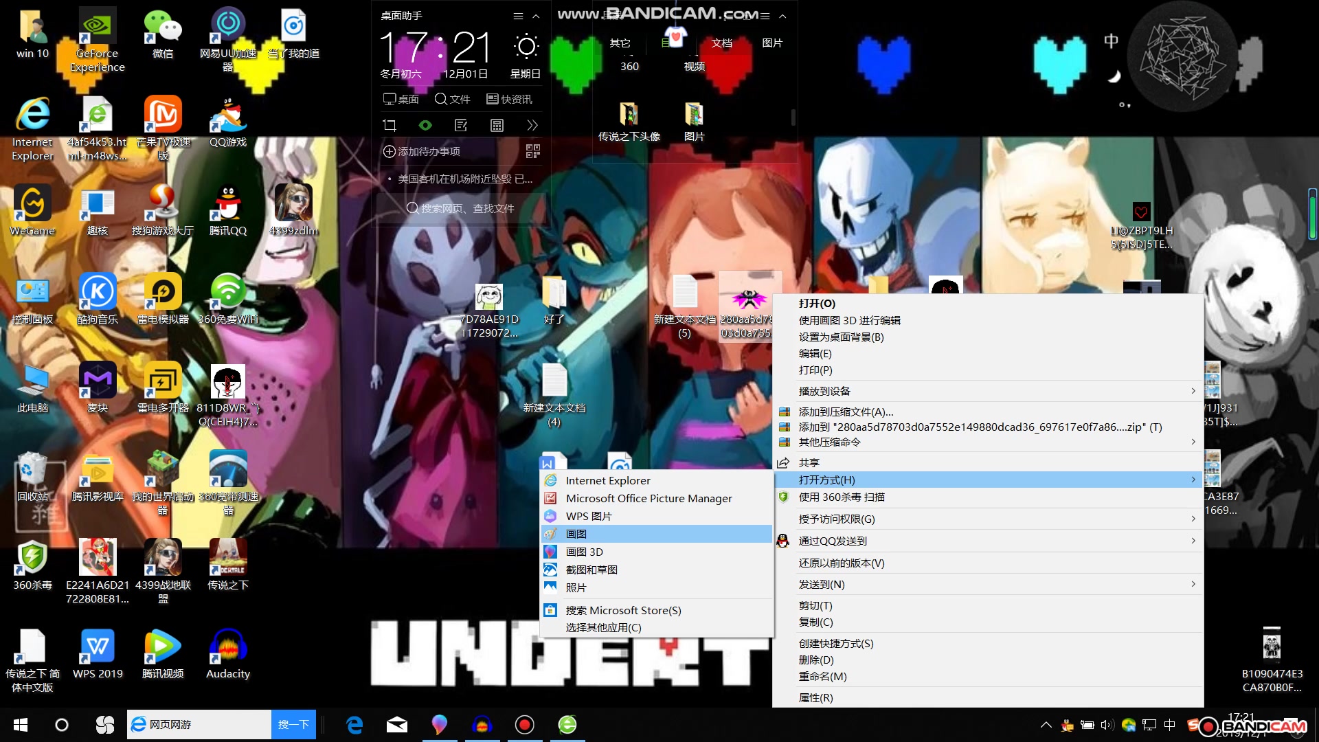Open the 桌面助手 hamburger menu
Image resolution: width=1319 pixels, height=742 pixels.
pos(518,16)
